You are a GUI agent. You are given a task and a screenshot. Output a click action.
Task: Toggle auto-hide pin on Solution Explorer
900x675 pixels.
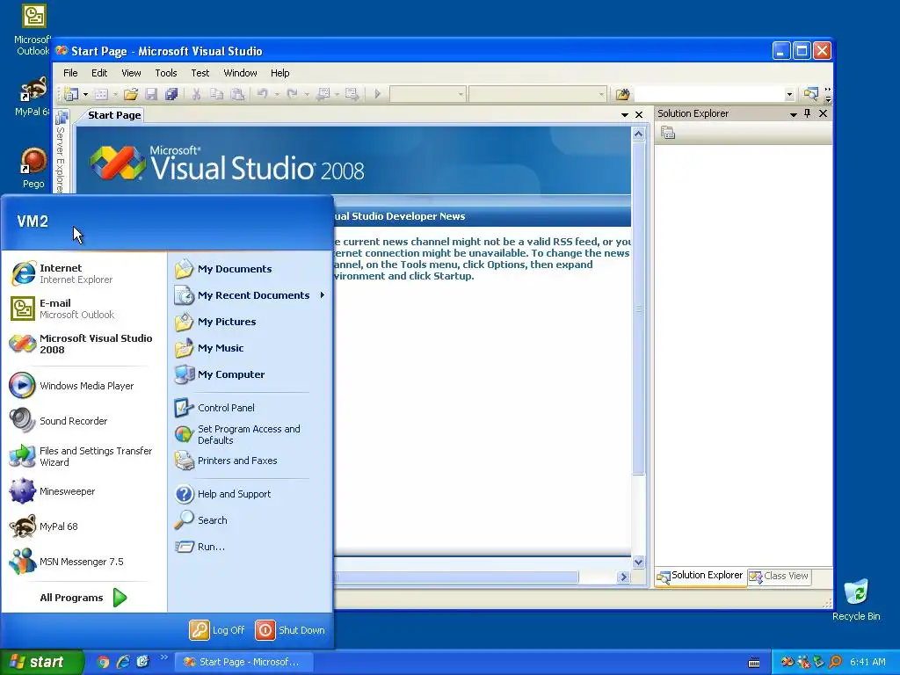click(x=808, y=113)
